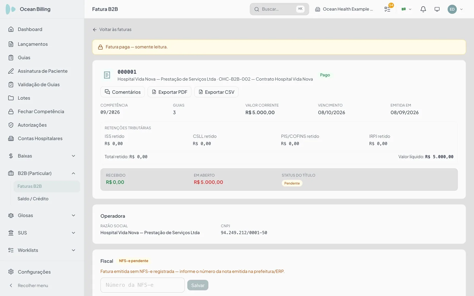Go back via Voltar às faturas
Image resolution: width=474 pixels, height=296 pixels.
coord(112,30)
